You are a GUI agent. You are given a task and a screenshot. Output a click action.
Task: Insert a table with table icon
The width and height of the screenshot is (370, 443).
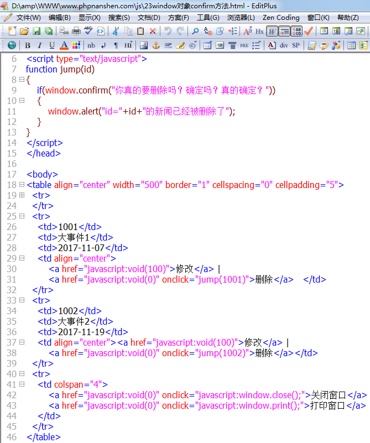tap(207, 45)
